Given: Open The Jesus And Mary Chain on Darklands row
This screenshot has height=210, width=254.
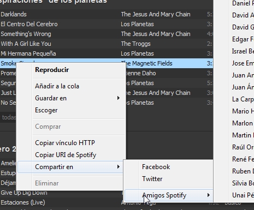Looking at the screenshot, I should coord(156,14).
